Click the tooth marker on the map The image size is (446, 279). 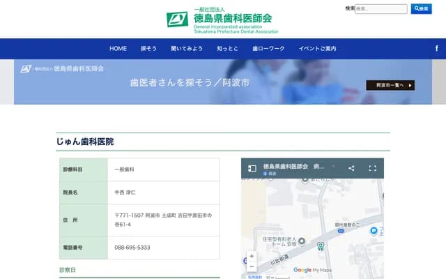(x=321, y=246)
